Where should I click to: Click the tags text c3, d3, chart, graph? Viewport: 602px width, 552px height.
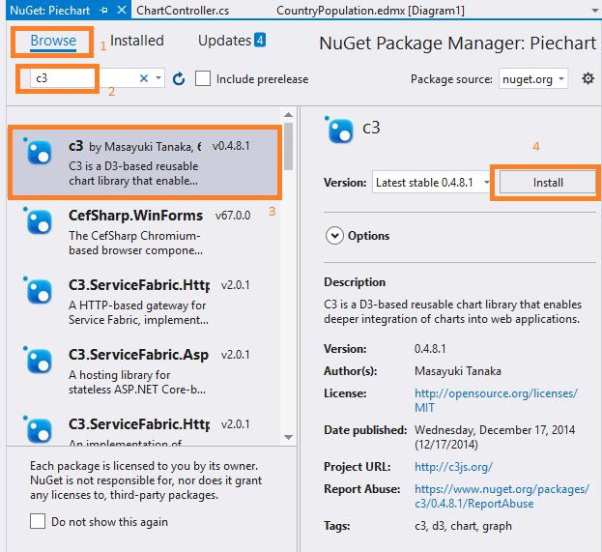[463, 526]
